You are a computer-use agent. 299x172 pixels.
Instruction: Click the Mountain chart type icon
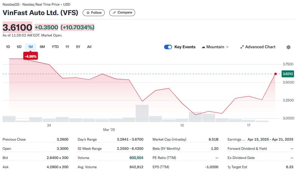click(204, 47)
